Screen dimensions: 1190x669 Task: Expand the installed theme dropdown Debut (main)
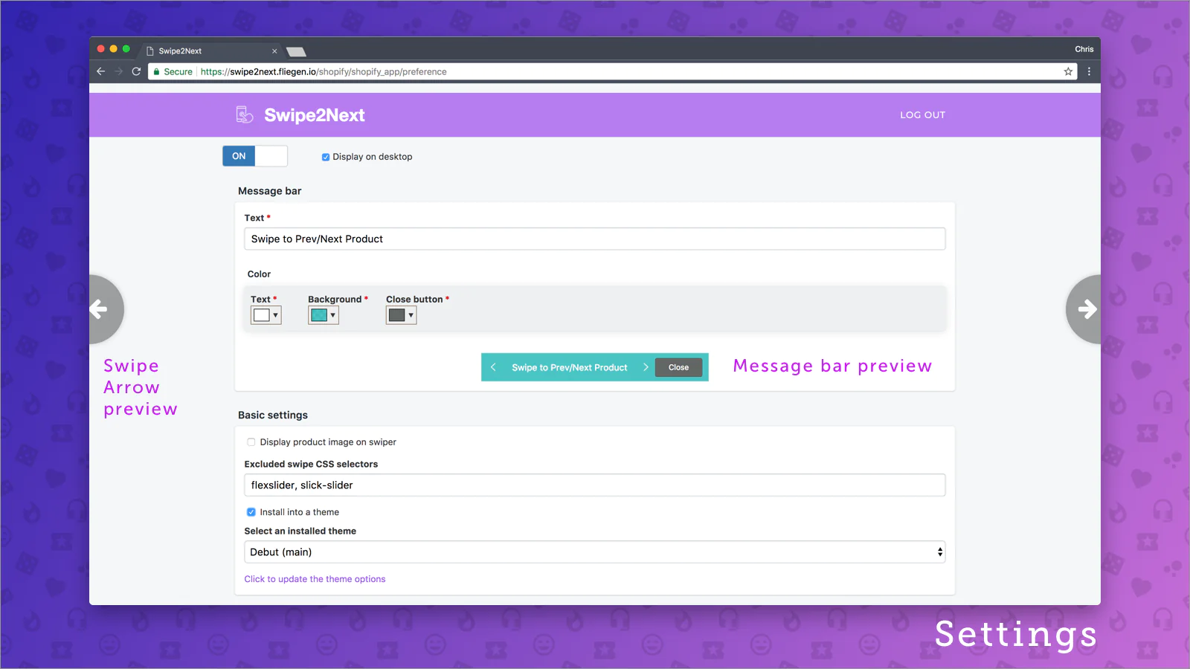tap(595, 552)
